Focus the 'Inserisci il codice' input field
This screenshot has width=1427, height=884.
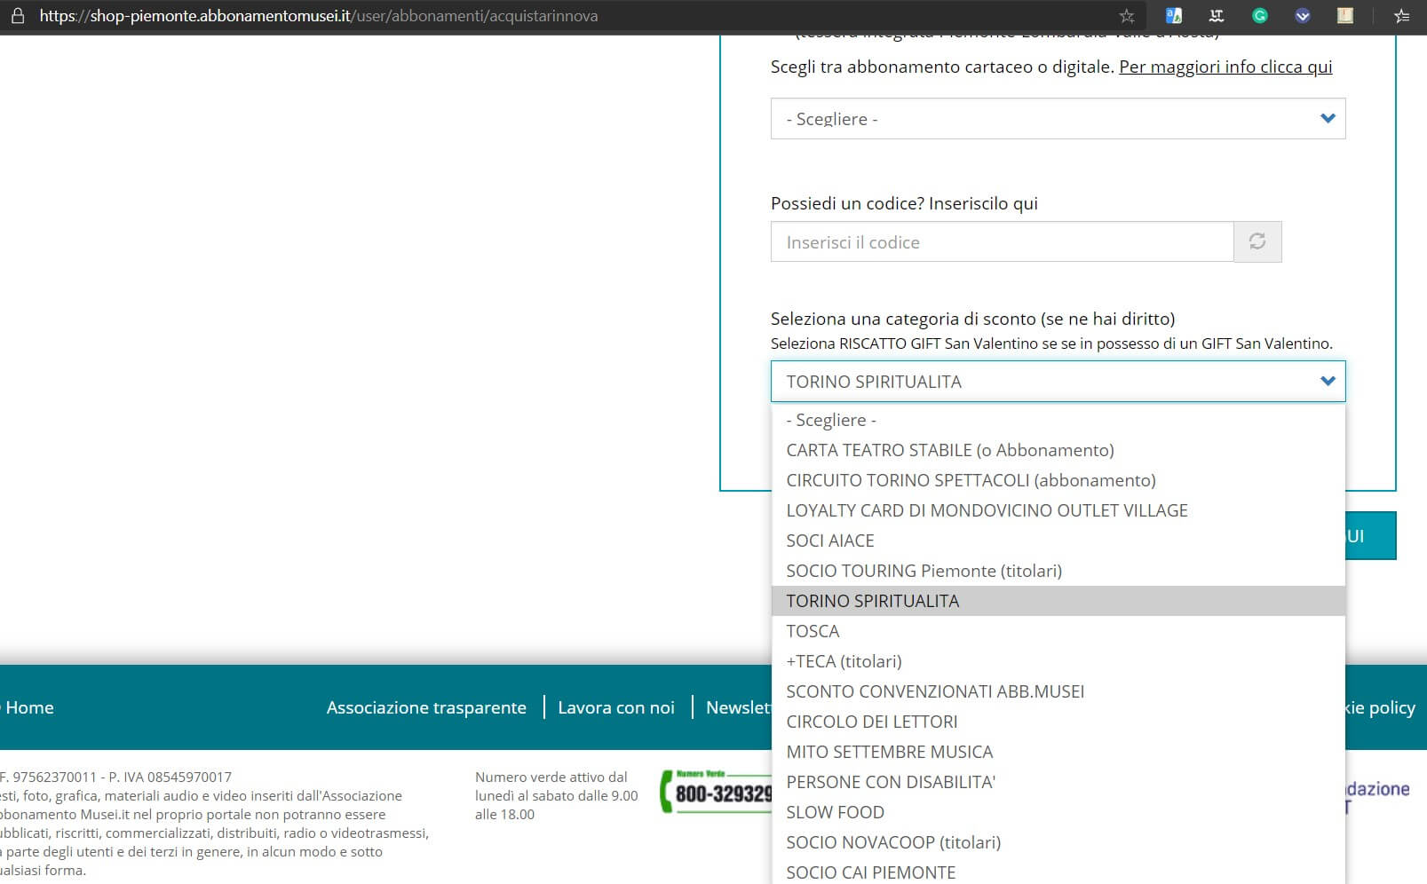coord(1002,242)
